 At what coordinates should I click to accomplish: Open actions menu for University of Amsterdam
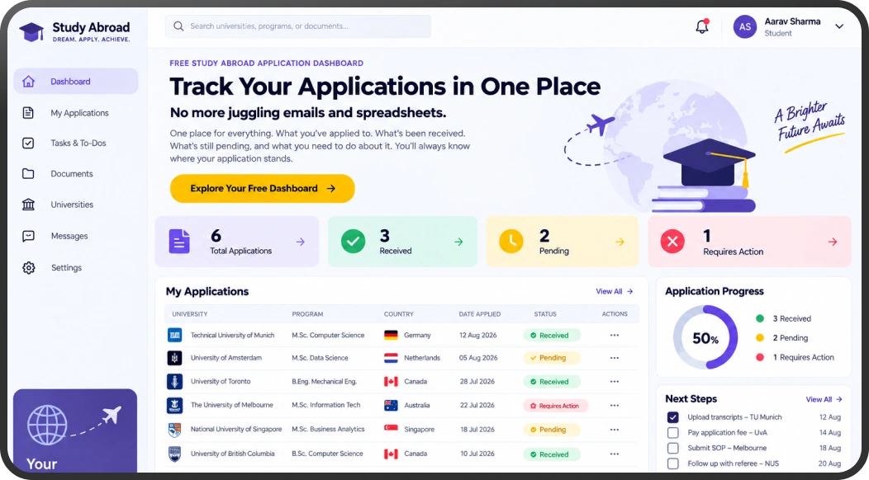click(614, 358)
